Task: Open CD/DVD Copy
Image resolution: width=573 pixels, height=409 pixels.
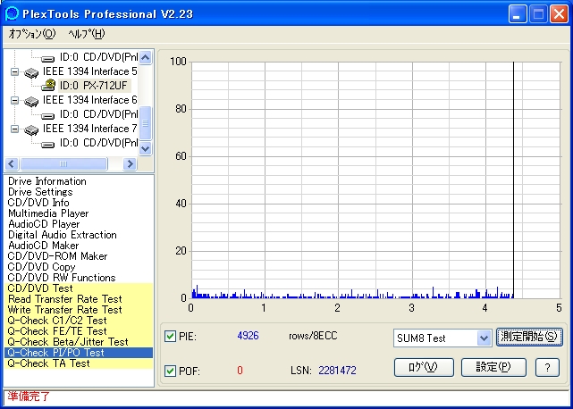Action: [41, 267]
